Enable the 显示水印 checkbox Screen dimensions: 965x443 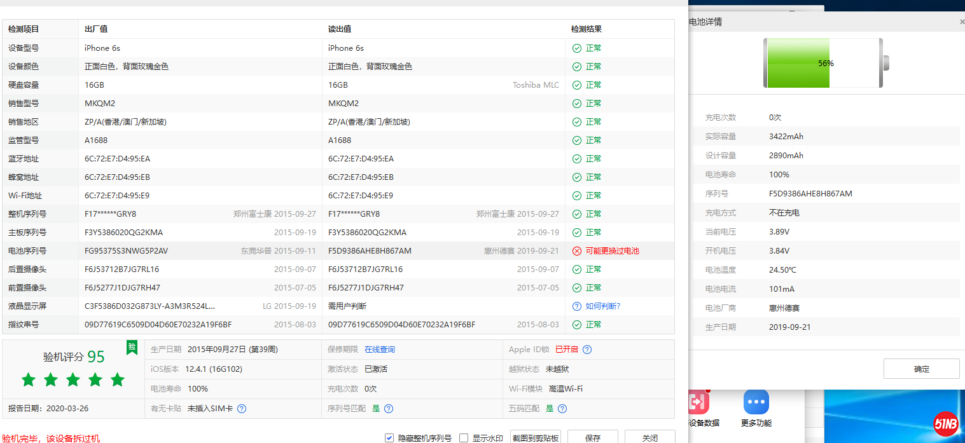point(464,438)
